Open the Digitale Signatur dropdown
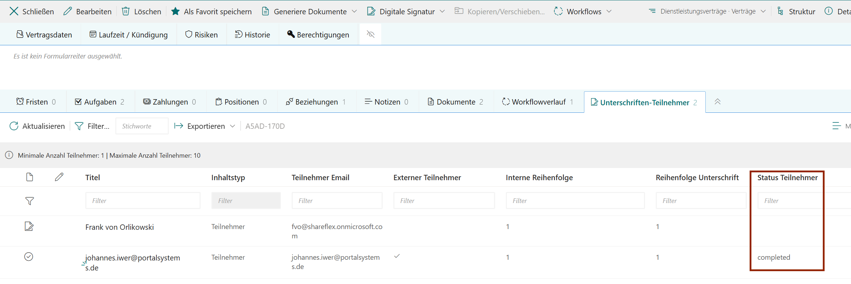 (x=442, y=11)
